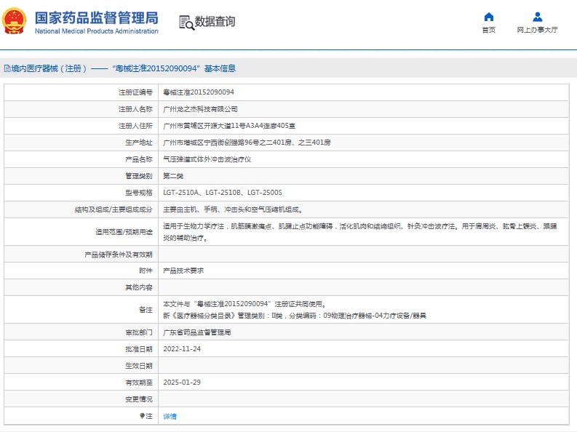Click the national emblem logo

14,21
